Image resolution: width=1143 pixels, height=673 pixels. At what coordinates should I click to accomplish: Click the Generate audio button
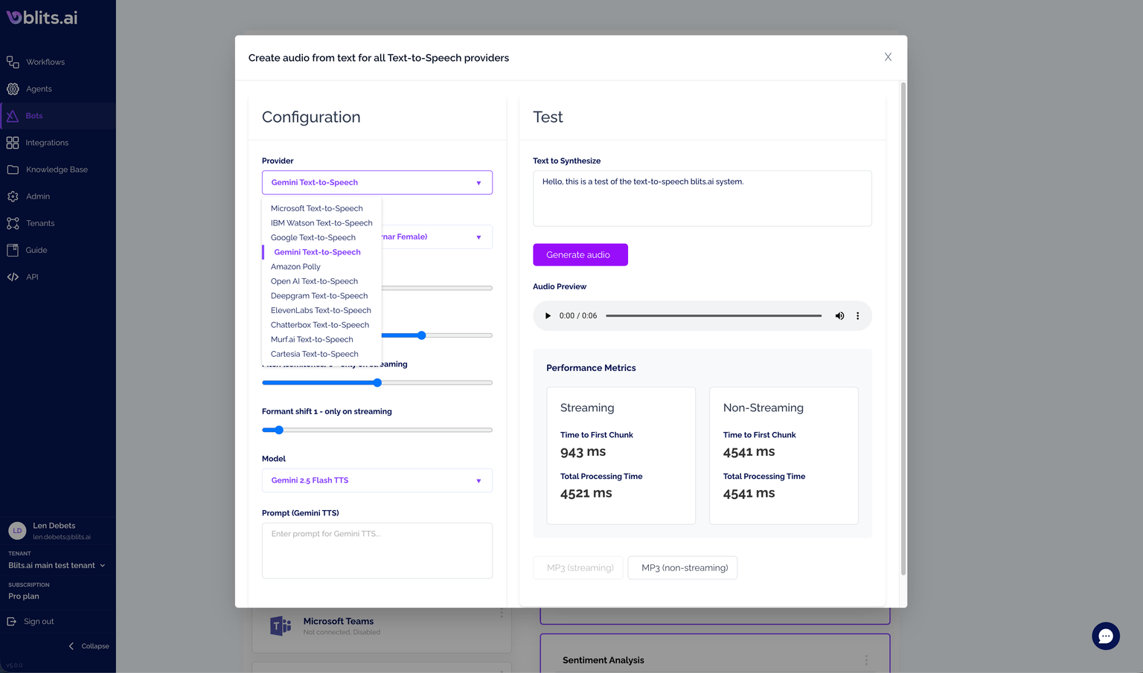580,255
